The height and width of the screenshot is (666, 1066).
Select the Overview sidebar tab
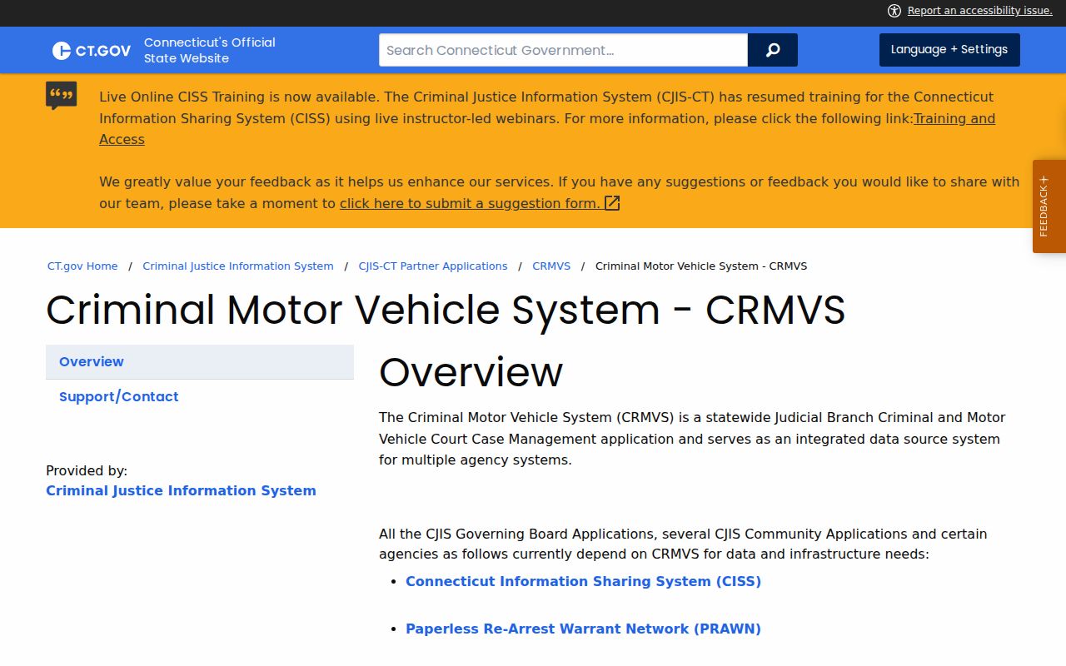[200, 362]
